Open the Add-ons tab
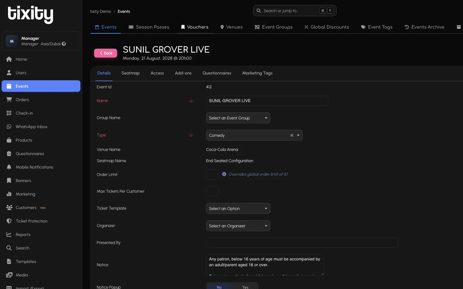 (x=183, y=73)
